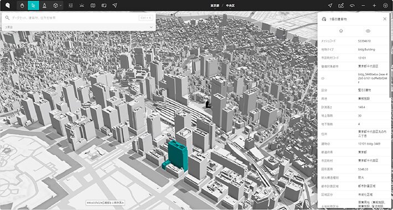Open the cube sketch tool dropdown arrow
This screenshot has width=393, height=210.
(60, 6)
